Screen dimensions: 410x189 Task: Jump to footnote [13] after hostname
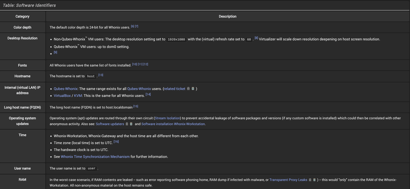point(101,75)
